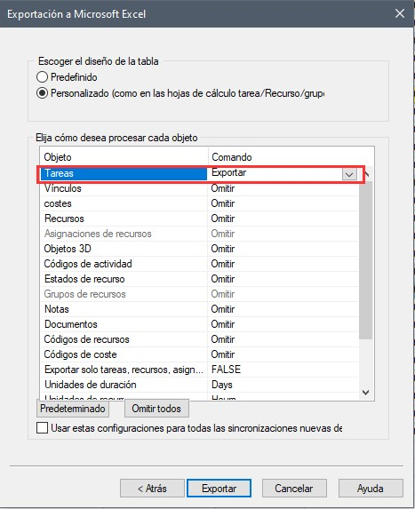The image size is (415, 509).
Task: Click the Predeterminado button
Action: click(73, 409)
